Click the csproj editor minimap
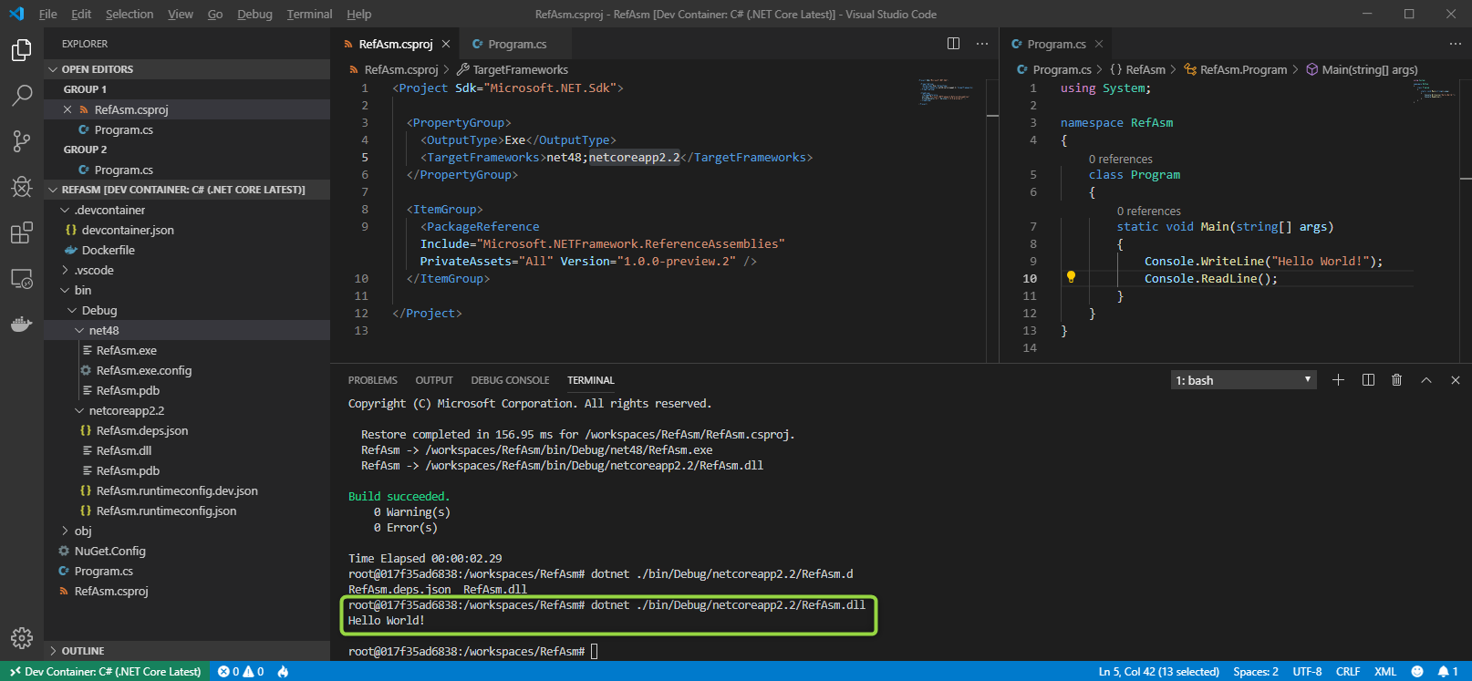Viewport: 1472px width, 681px height. 947,92
